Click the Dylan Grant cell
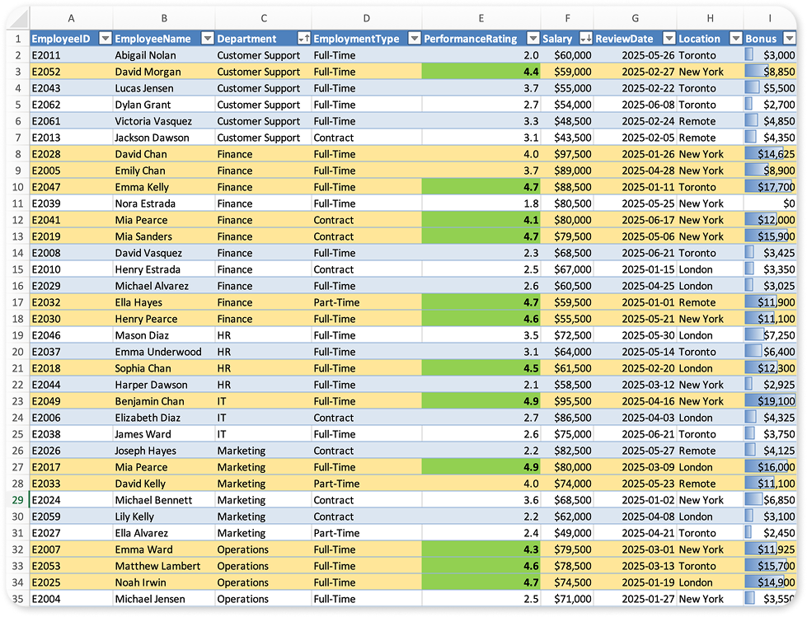This screenshot has height=617, width=807. [x=164, y=105]
